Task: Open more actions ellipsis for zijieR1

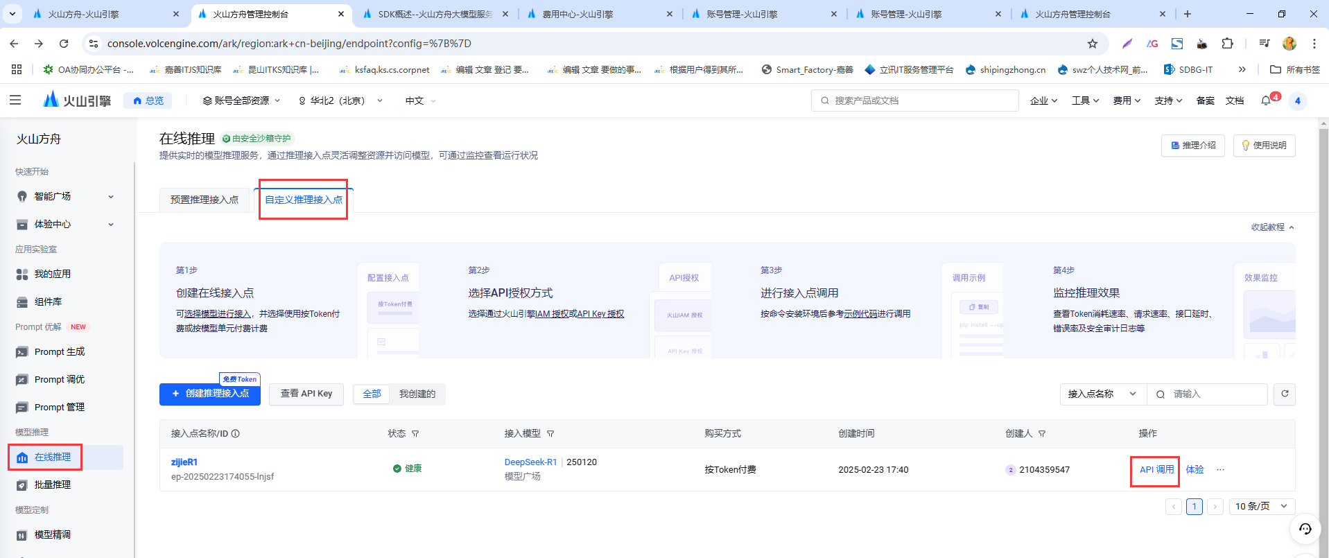Action: coord(1220,469)
